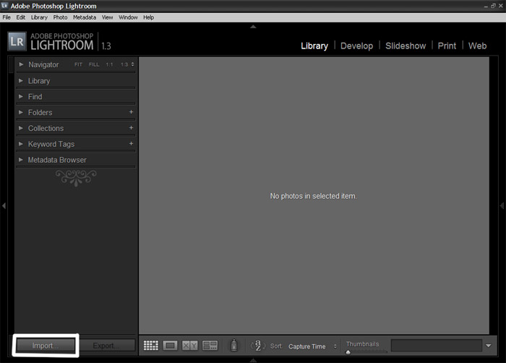This screenshot has height=363, width=506.
Task: Expand the Collections panel
Action: (21, 128)
